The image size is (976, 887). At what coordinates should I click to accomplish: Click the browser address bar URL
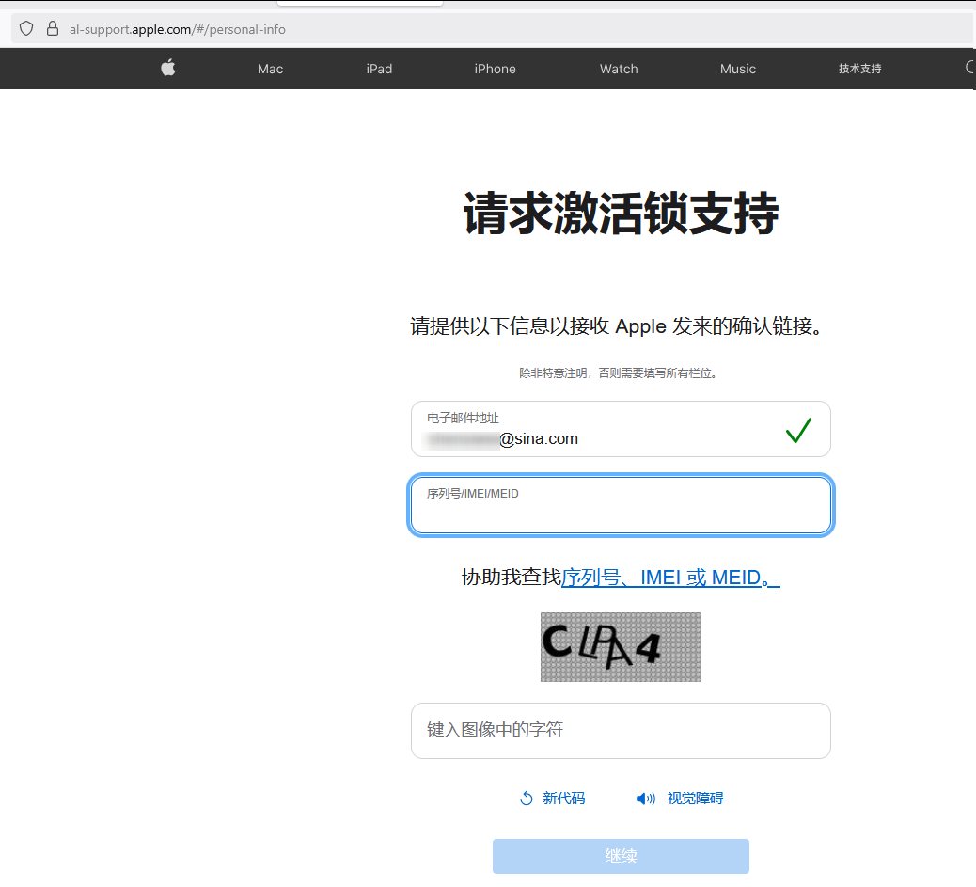click(x=178, y=29)
